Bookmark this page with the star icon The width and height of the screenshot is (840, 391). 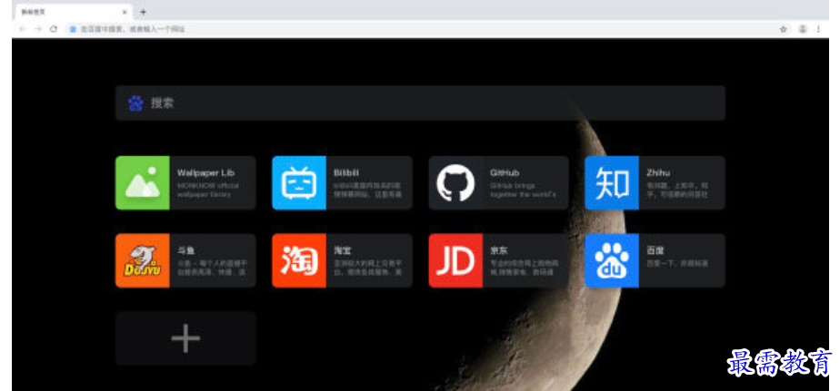784,29
